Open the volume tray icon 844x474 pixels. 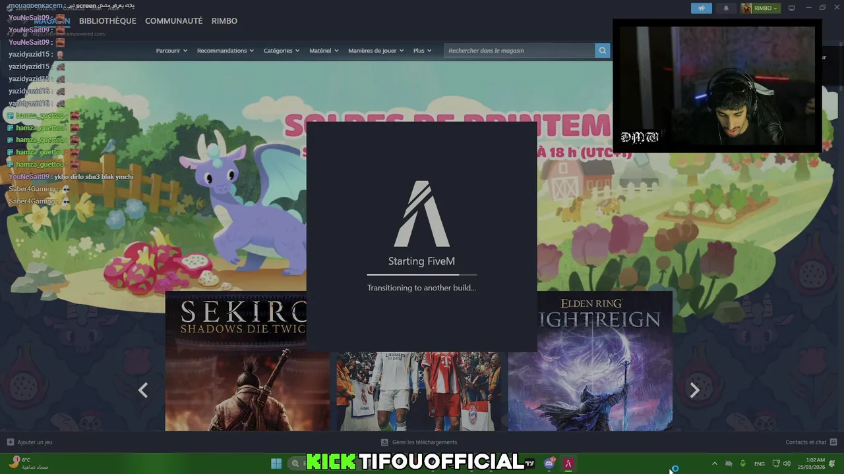pyautogui.click(x=787, y=463)
